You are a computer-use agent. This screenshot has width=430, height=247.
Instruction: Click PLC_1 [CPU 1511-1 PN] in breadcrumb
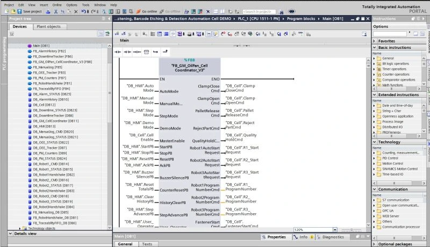(259, 19)
